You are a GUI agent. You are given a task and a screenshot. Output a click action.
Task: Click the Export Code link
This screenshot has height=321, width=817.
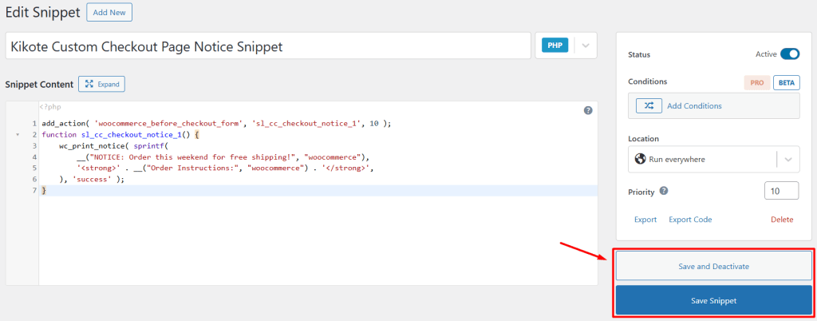690,220
